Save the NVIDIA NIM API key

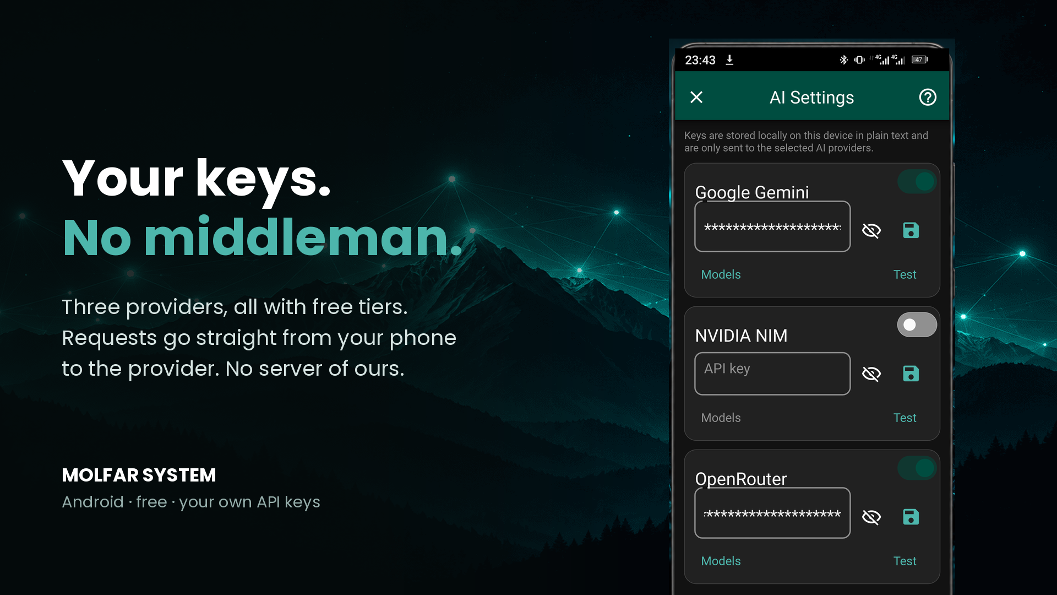[x=911, y=374]
